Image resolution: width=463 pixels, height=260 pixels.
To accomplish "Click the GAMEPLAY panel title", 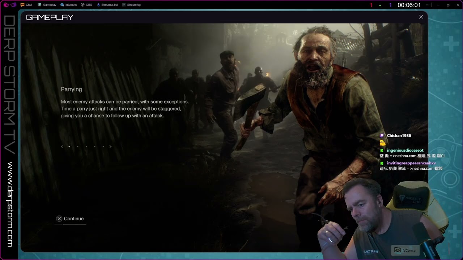I will (x=50, y=17).
